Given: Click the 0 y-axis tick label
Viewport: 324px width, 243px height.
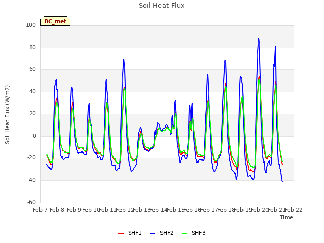Looking at the screenshot, I should click(x=34, y=136).
